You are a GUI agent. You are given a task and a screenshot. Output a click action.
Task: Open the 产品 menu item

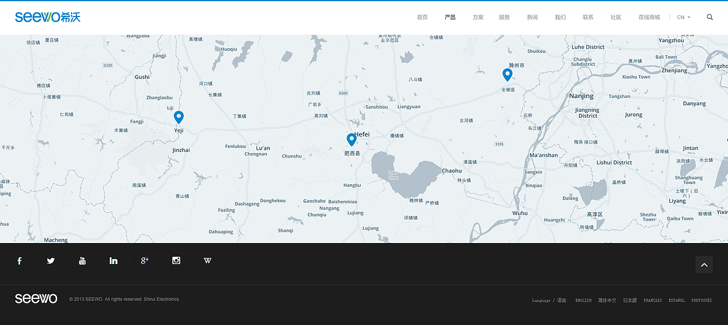point(450,17)
